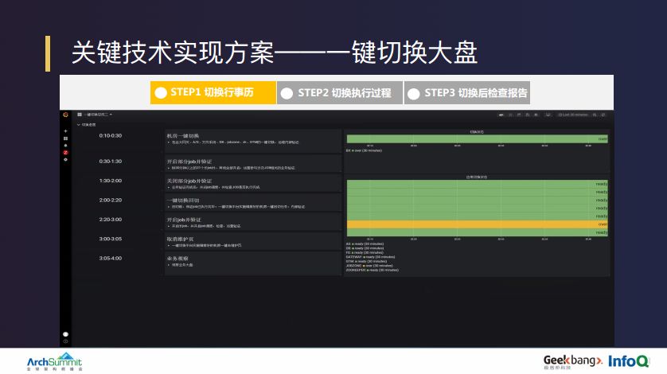667x374 pixels.
Task: Click the Geekbang logo
Action: 572,361
